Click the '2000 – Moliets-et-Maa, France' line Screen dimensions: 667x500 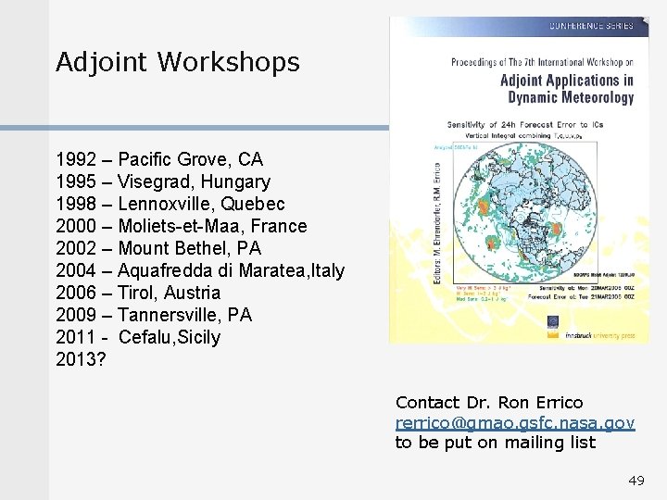point(182,226)
